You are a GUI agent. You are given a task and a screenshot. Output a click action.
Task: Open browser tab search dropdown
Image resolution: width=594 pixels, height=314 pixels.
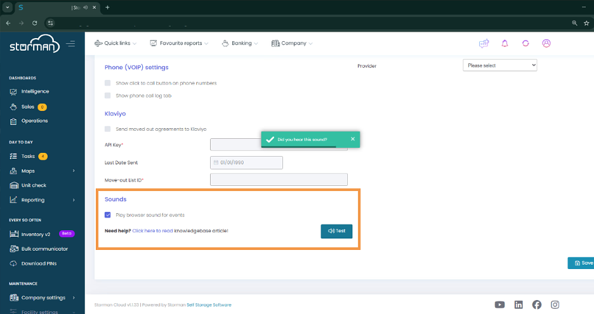(7, 7)
